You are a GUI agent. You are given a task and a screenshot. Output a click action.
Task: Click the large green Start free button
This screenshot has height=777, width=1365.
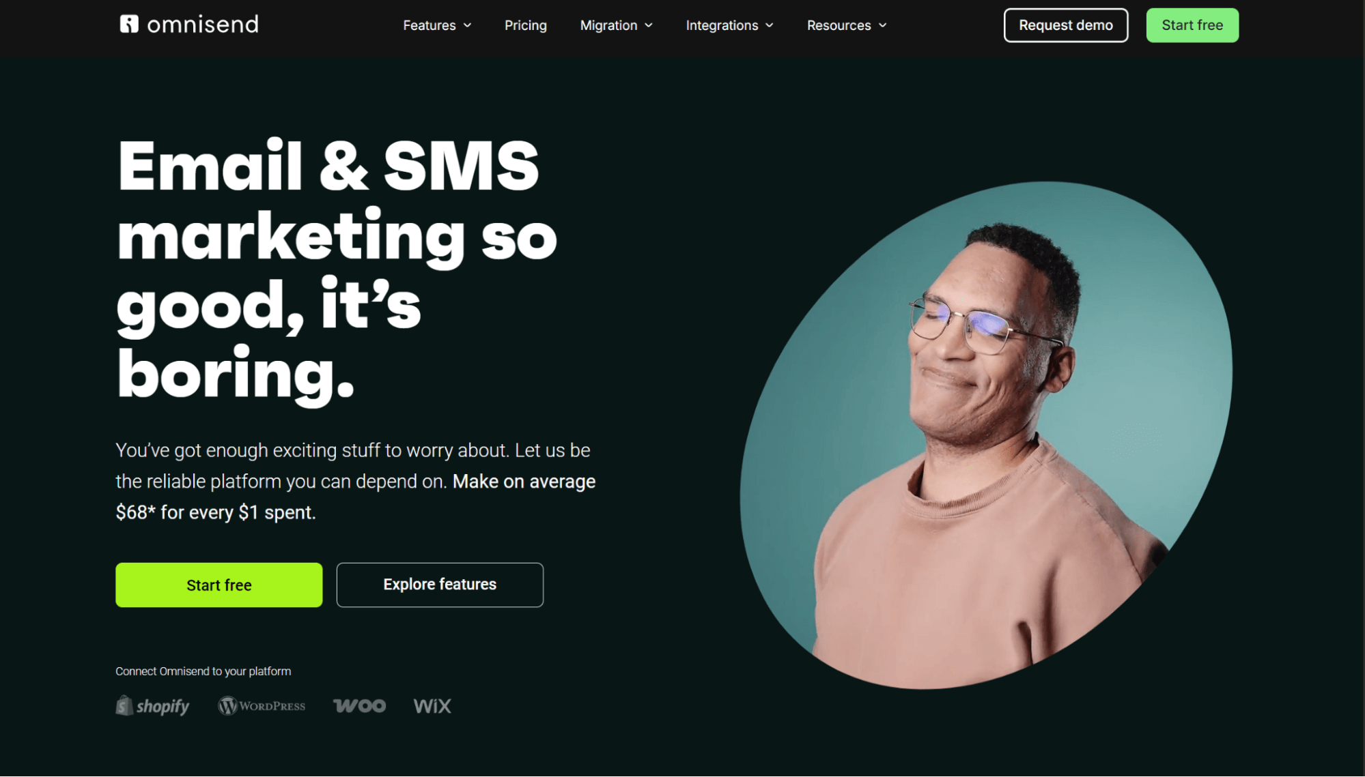click(x=219, y=585)
